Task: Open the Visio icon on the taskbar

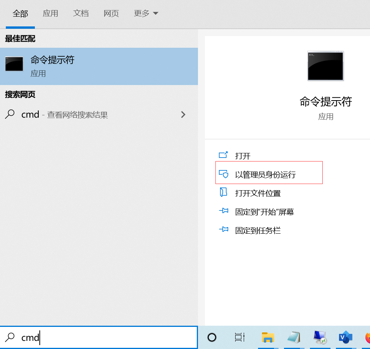Action: click(x=346, y=337)
